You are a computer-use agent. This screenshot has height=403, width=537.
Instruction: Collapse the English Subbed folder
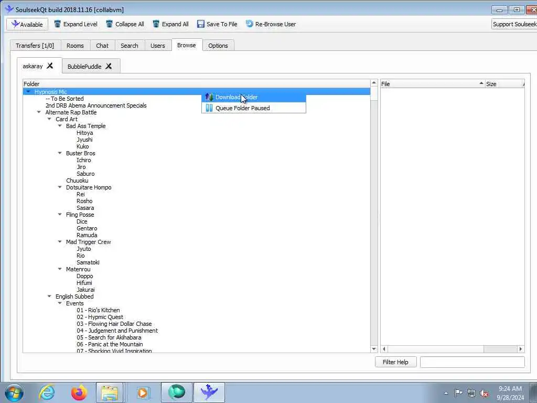click(49, 296)
